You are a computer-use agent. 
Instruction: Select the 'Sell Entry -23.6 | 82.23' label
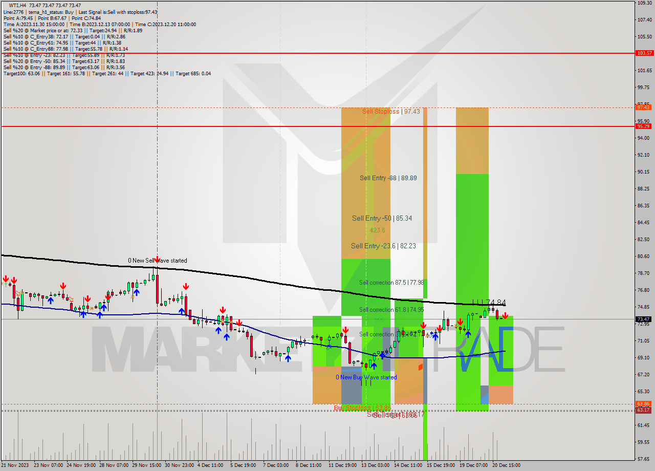(383, 246)
